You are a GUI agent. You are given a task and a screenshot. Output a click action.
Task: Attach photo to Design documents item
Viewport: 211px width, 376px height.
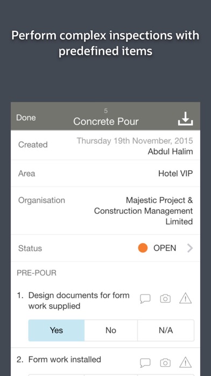pyautogui.click(x=165, y=299)
